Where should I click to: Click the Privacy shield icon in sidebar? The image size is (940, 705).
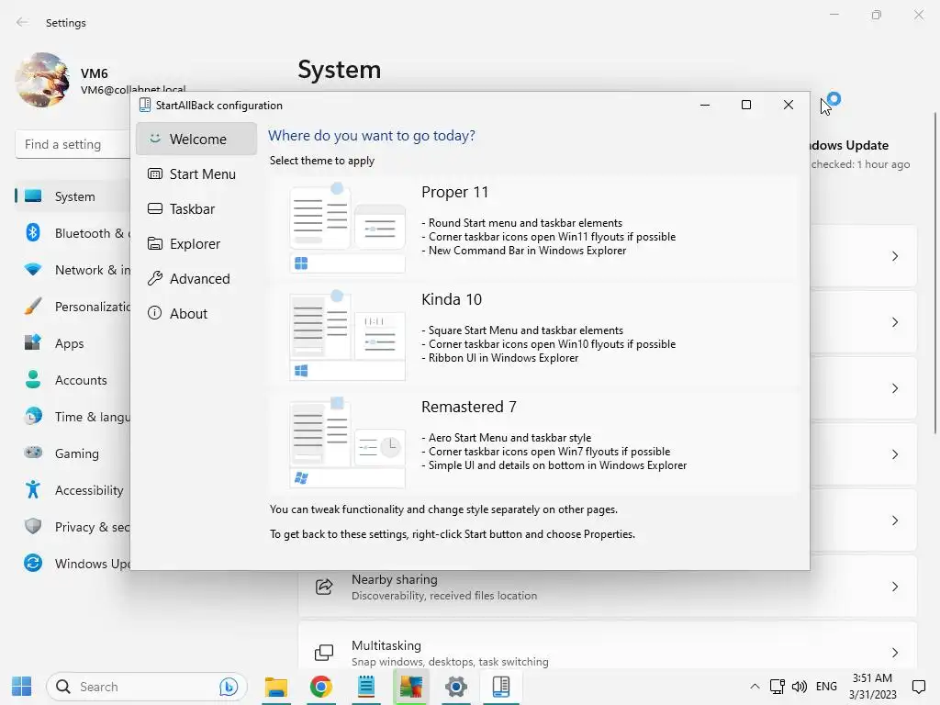click(x=33, y=526)
